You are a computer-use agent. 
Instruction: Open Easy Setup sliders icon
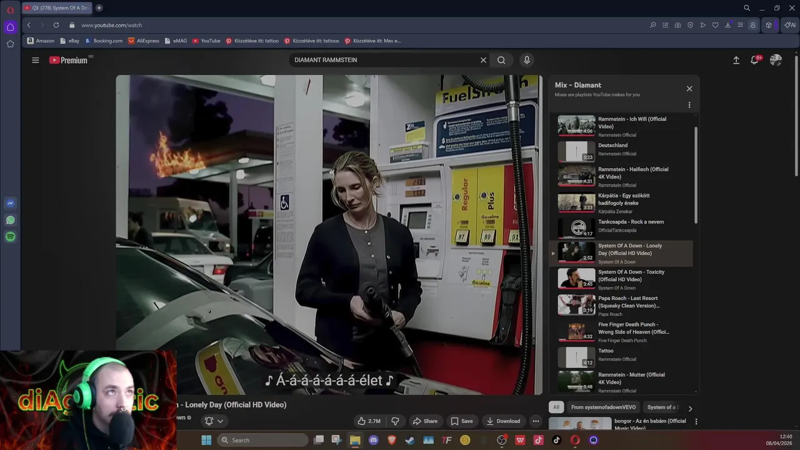pos(741,25)
